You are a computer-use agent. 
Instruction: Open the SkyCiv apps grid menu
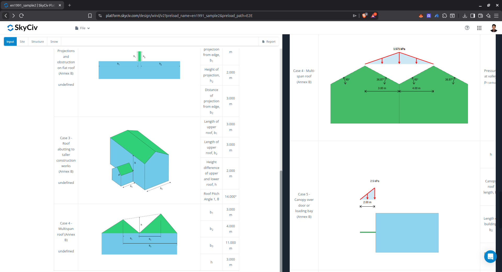tap(479, 28)
